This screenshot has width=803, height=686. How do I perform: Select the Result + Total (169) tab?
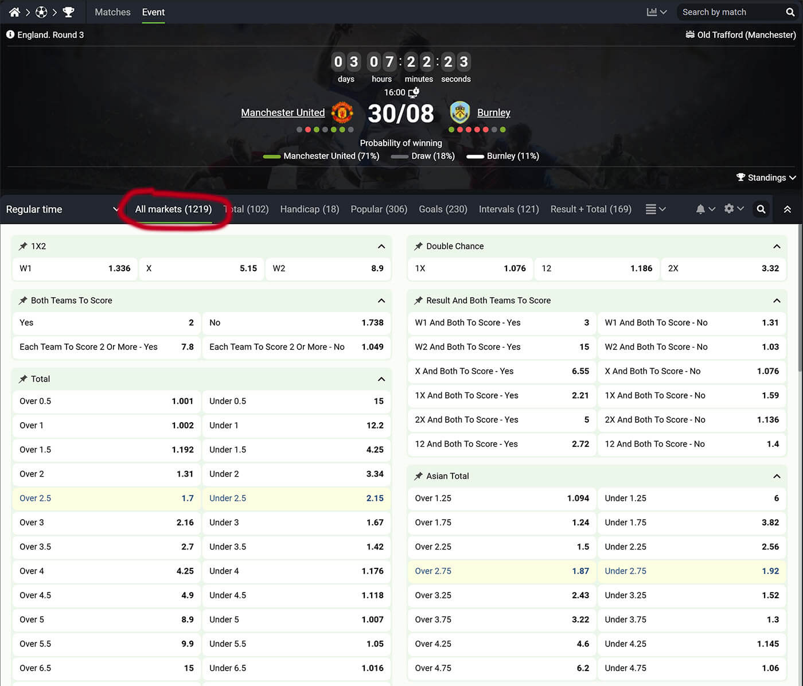pyautogui.click(x=591, y=209)
